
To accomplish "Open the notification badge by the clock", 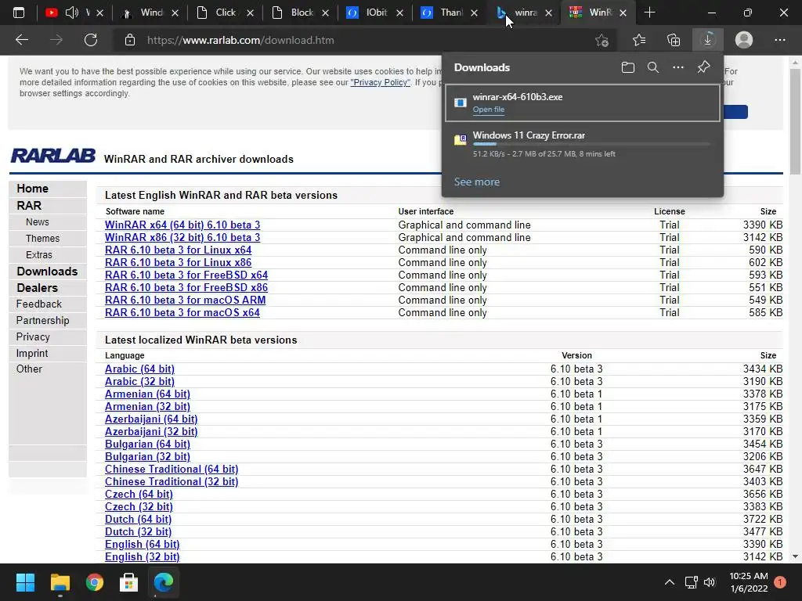I will [780, 582].
